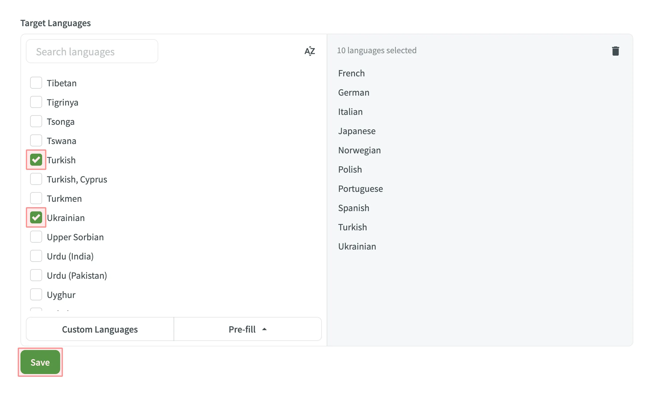The image size is (657, 396).
Task: Check the Turkmen checkbox
Action: [x=36, y=198]
